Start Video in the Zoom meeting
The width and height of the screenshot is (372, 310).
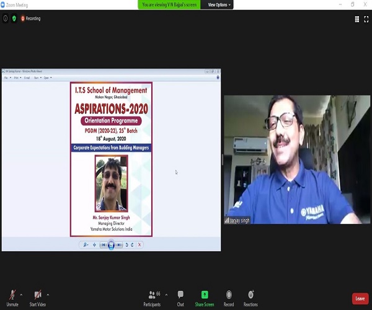pos(38,298)
